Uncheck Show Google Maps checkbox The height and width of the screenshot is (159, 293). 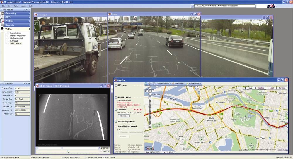pos(116,122)
